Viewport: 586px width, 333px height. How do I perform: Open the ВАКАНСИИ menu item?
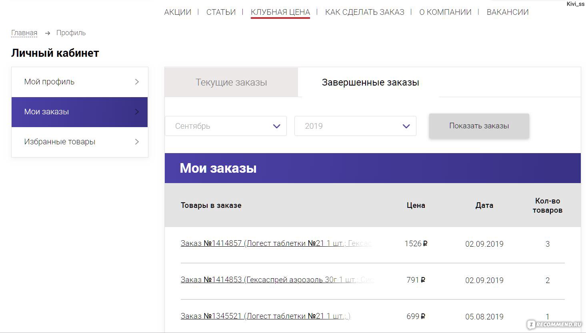click(x=508, y=12)
